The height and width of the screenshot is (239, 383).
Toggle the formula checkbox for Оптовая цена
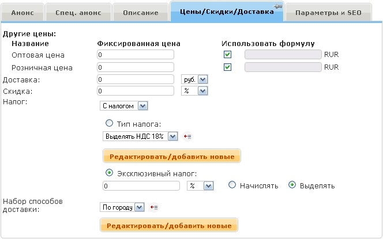[x=228, y=55]
